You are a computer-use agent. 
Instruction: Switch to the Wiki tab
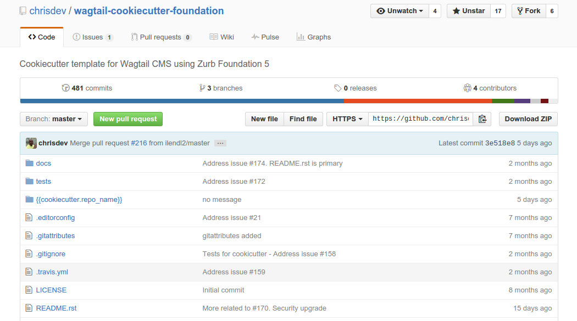click(222, 37)
